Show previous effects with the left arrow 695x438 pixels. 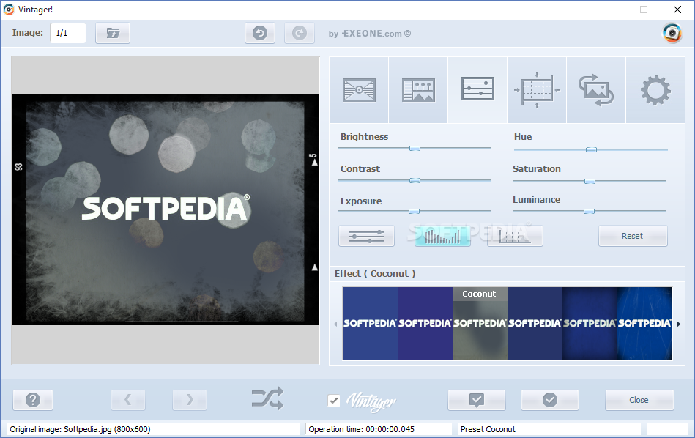coord(335,324)
